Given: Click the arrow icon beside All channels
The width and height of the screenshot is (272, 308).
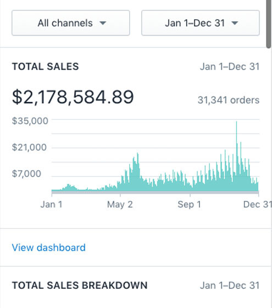Looking at the screenshot, I should pos(103,23).
